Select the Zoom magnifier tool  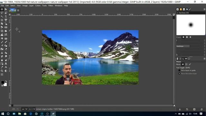click(2, 71)
